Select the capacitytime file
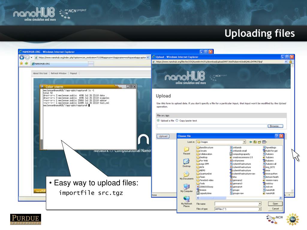The image size is (307, 230). (x=204, y=193)
